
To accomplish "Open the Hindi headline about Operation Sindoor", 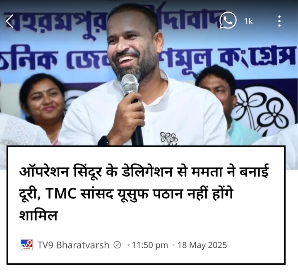I will pyautogui.click(x=144, y=192).
